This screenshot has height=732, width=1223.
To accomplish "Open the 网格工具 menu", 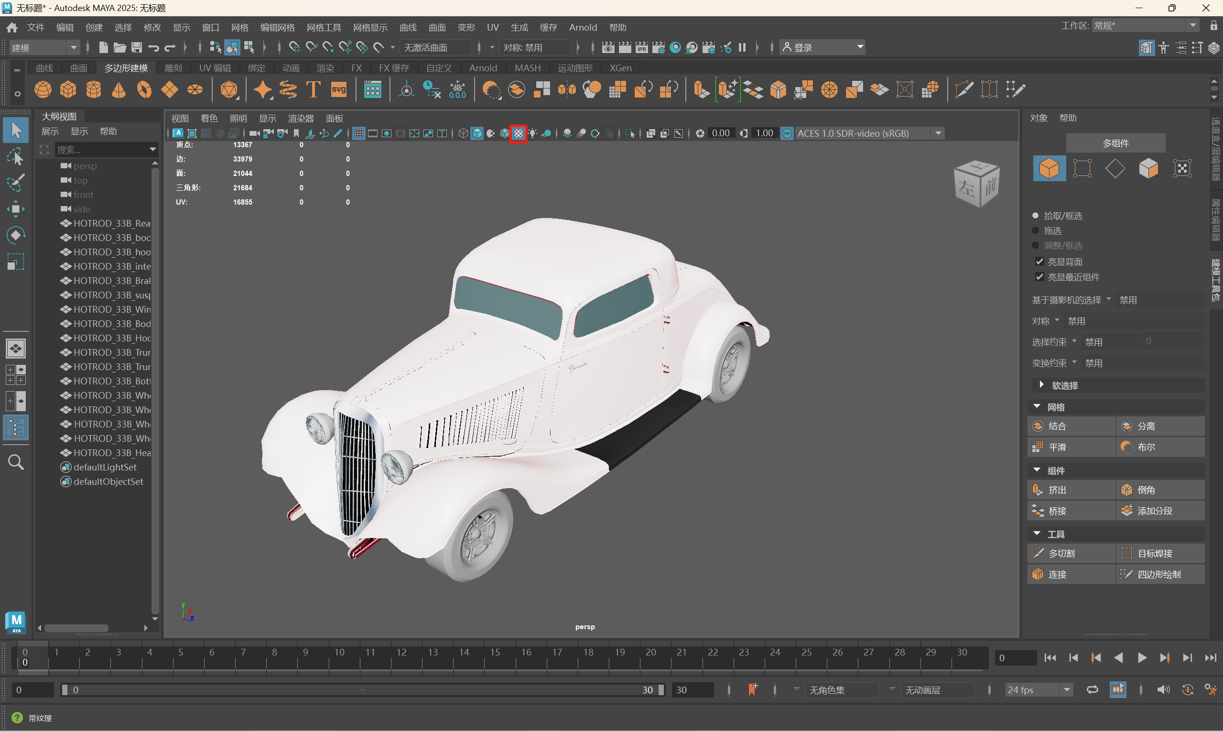I will coord(324,27).
